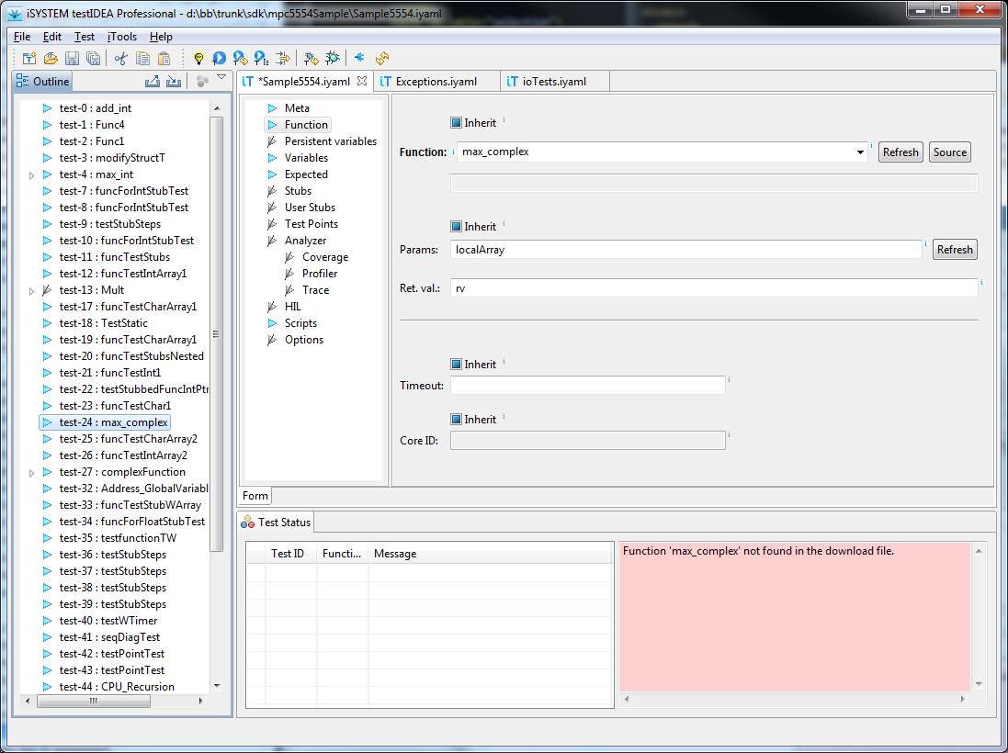Open the iTools menu
Screen dimensions: 1008x753
122,37
